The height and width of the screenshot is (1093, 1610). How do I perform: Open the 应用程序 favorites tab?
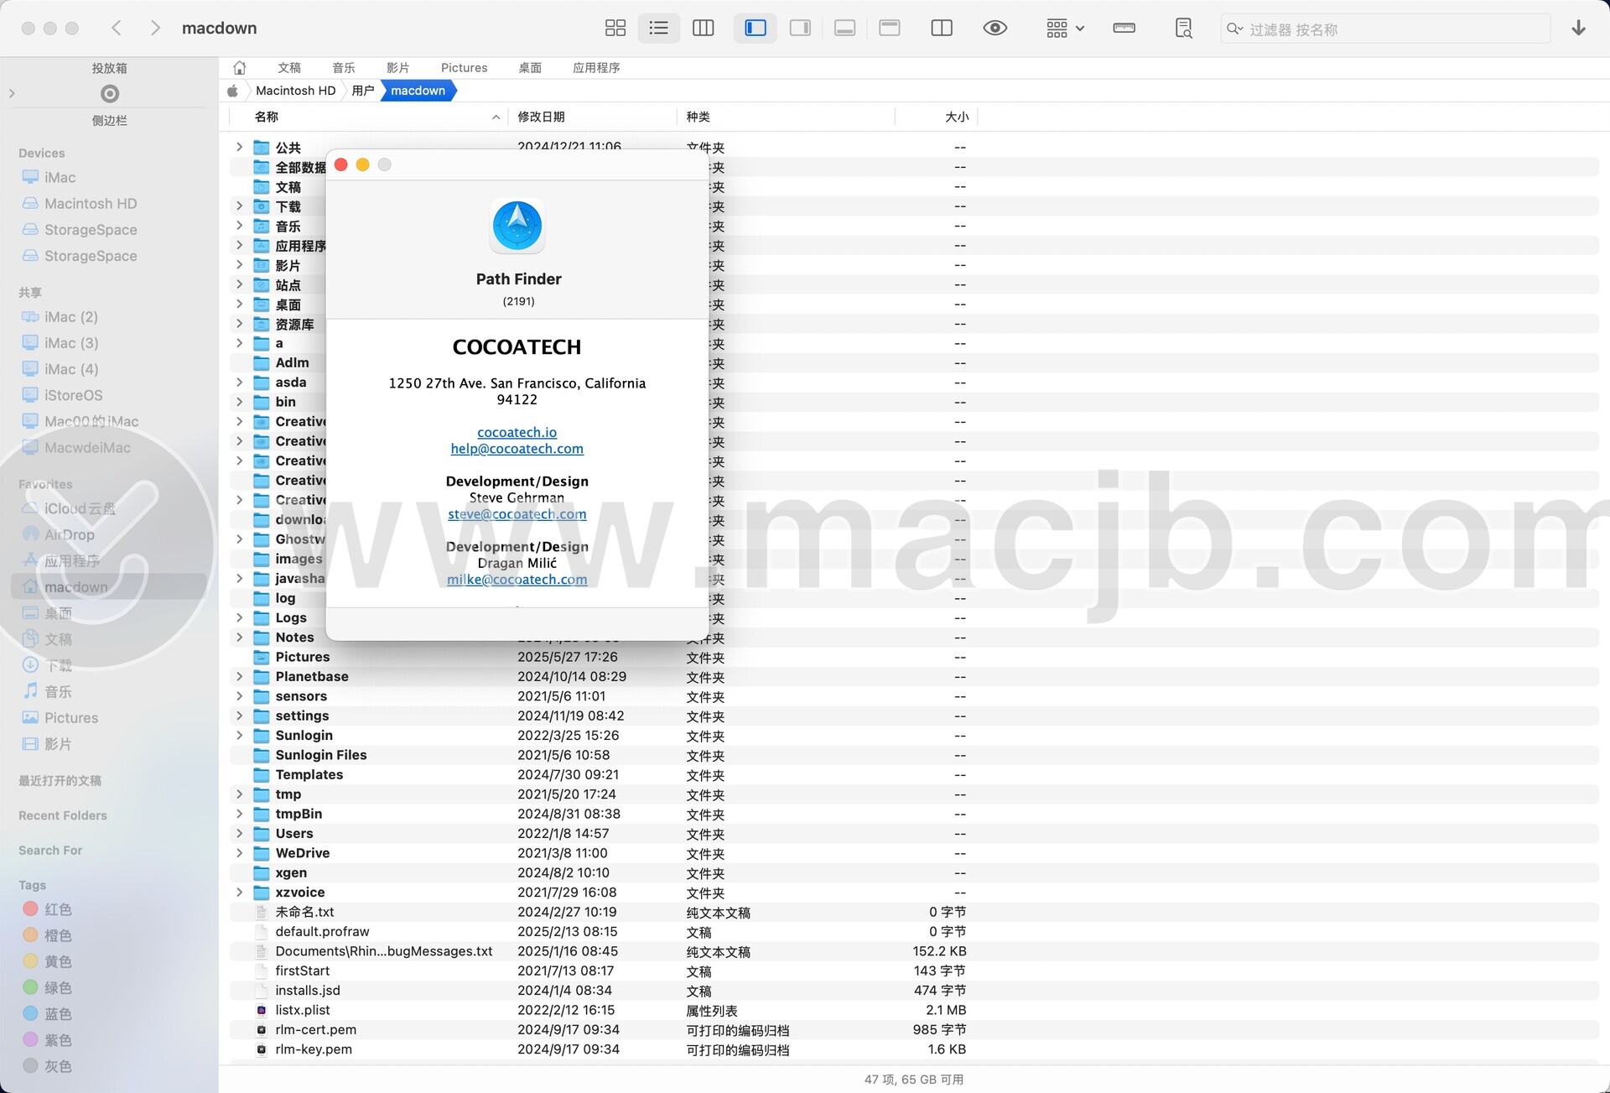coord(596,68)
